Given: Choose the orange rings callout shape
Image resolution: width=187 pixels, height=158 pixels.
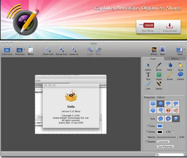Looking at the screenshot, I should (x=176, y=110).
